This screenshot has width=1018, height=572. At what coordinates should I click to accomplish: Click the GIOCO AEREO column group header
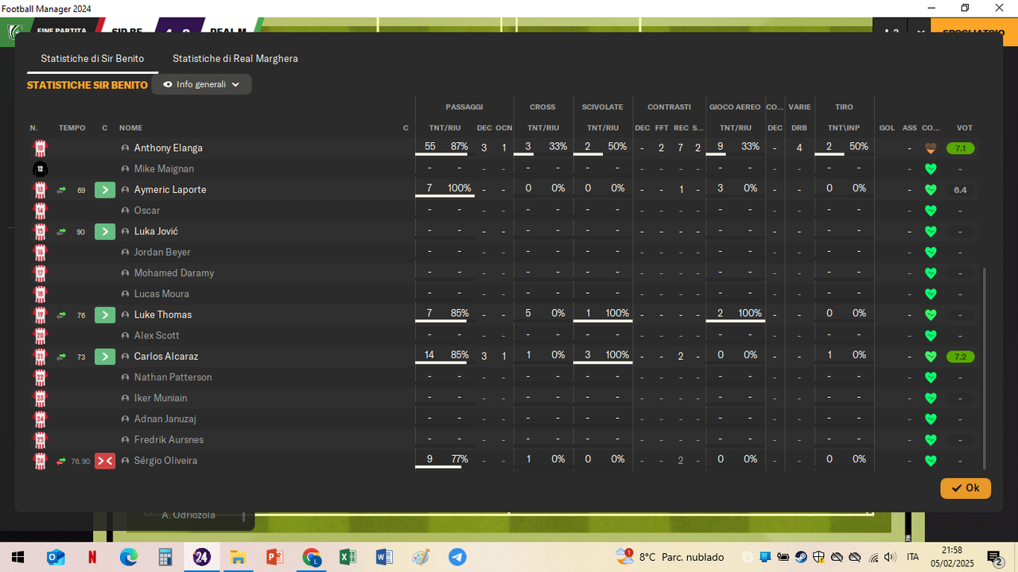pyautogui.click(x=735, y=107)
